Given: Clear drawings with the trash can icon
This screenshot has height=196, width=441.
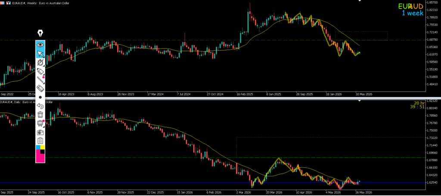Looking at the screenshot, I should point(40,115).
